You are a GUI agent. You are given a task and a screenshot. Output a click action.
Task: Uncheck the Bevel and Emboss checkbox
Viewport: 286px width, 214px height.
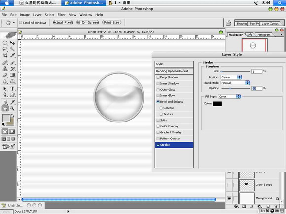(158, 102)
